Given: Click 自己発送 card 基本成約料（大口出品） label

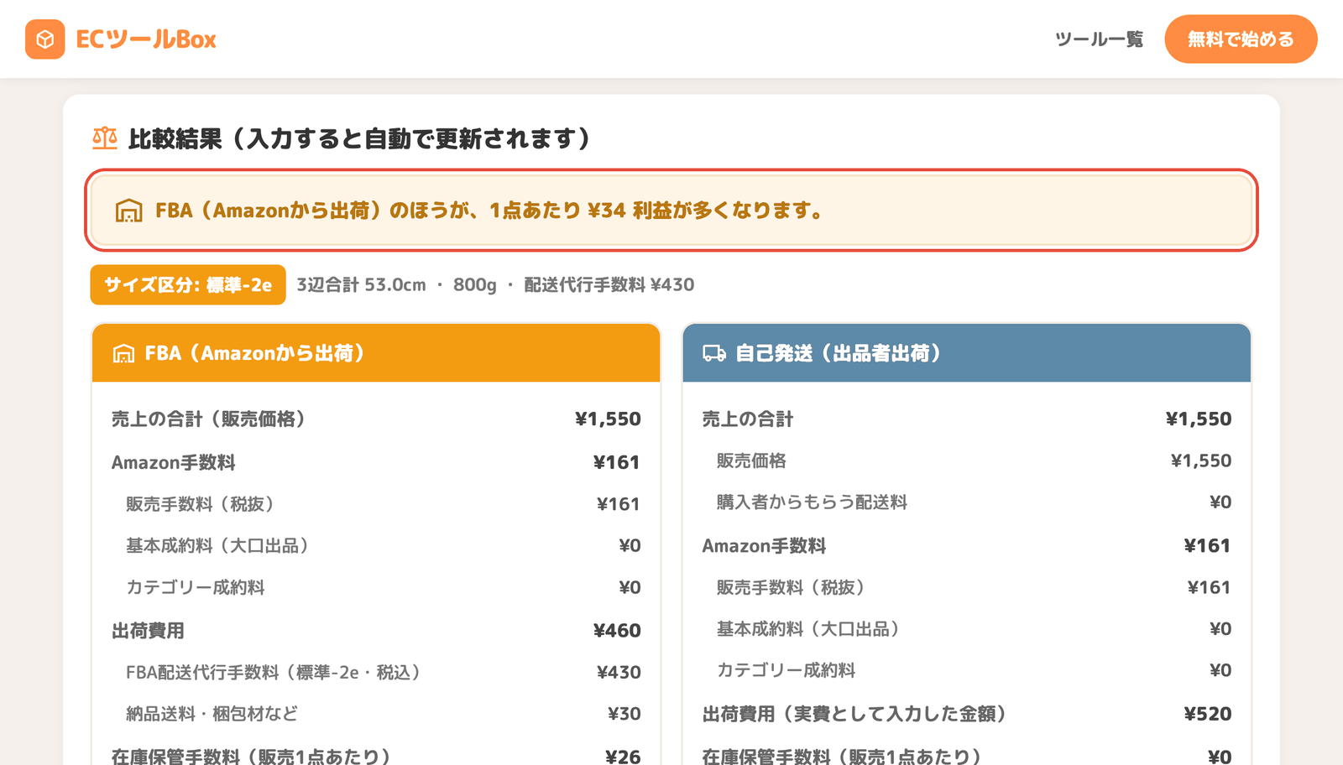Looking at the screenshot, I should point(809,629).
